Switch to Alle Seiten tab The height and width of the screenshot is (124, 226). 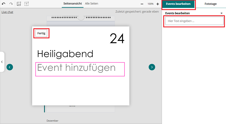pos(92,4)
